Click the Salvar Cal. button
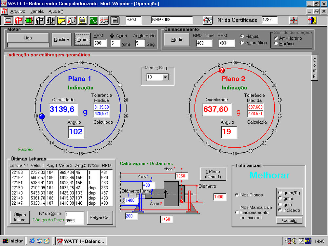The image size is (328, 246). (x=100, y=217)
